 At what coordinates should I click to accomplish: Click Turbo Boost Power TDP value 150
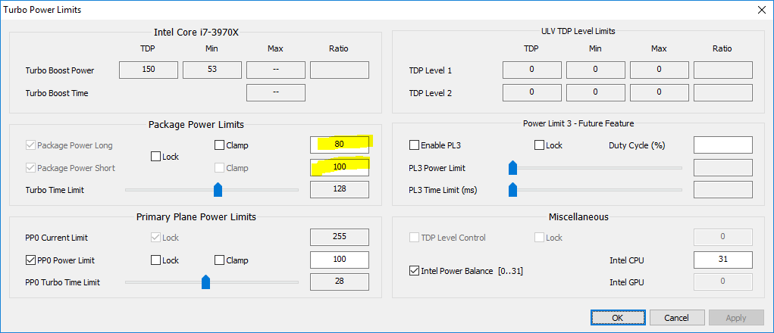point(148,70)
